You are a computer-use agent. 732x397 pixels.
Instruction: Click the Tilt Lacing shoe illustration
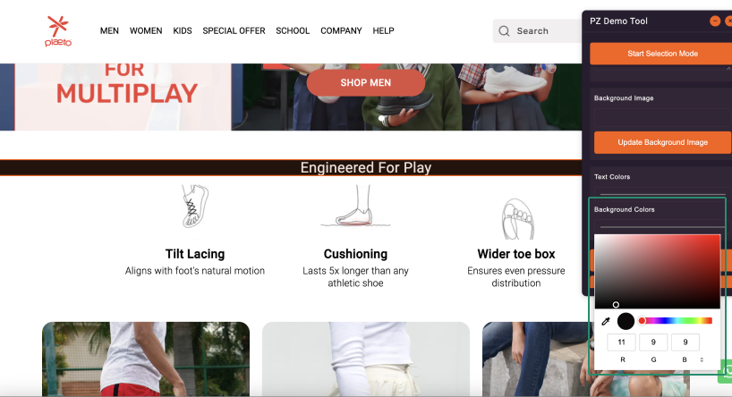click(195, 207)
